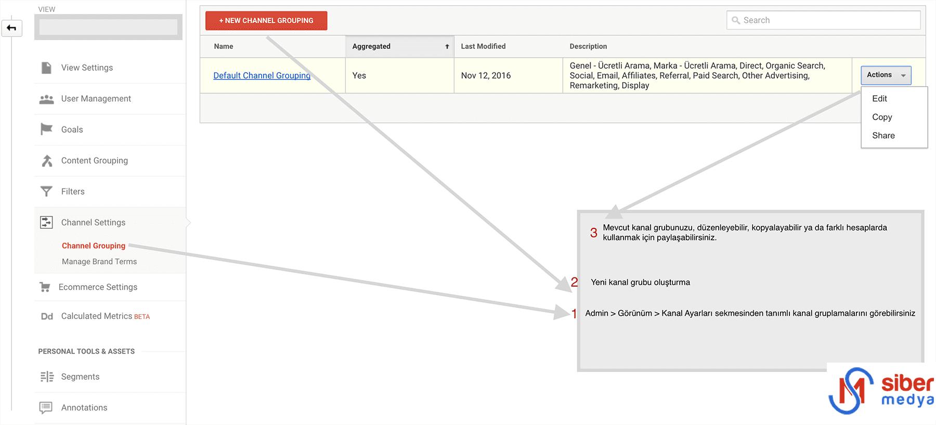Sort by the Aggregated column header
This screenshot has width=936, height=425.
(399, 46)
